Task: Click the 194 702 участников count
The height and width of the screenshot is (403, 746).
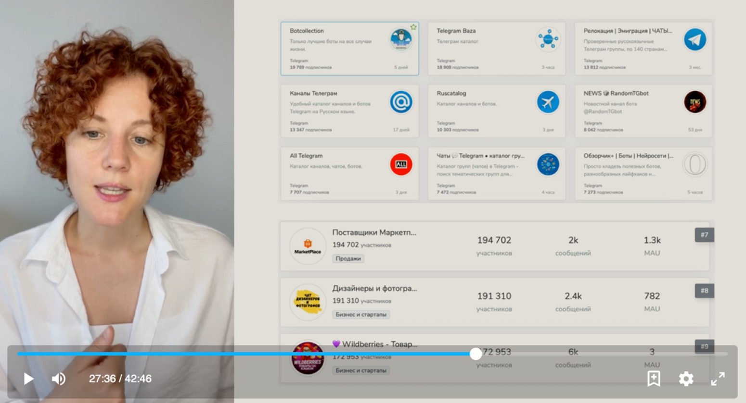Action: (494, 245)
